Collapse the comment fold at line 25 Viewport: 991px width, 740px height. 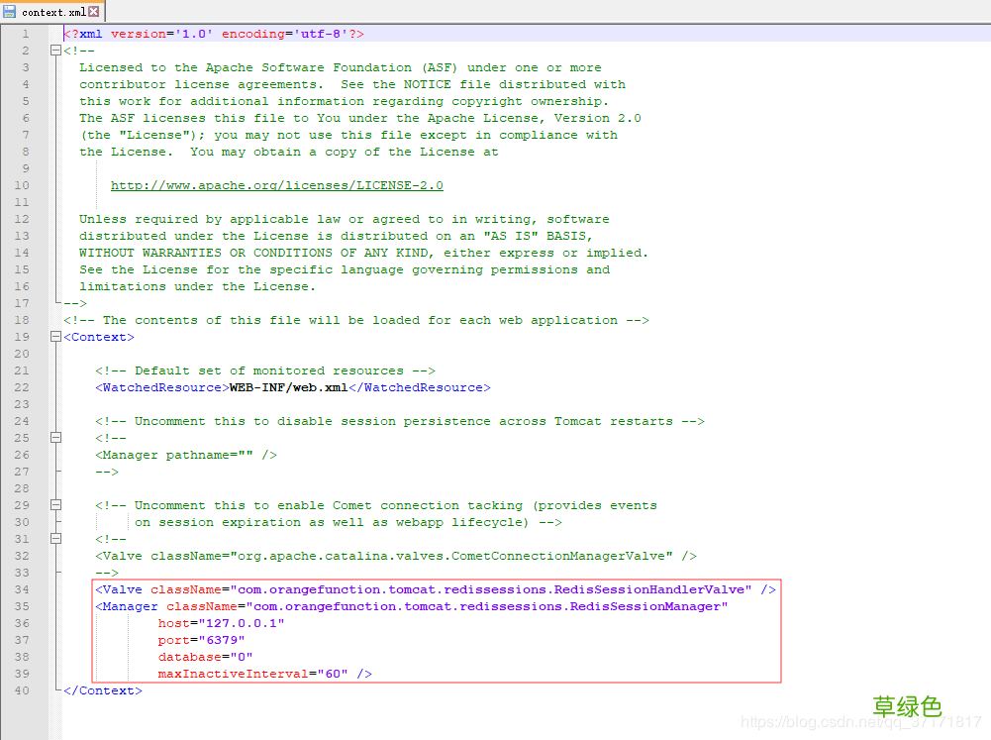tap(55, 438)
